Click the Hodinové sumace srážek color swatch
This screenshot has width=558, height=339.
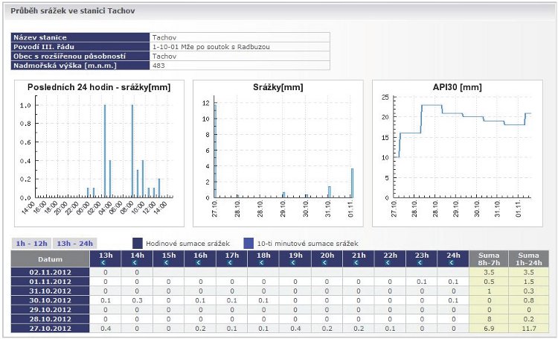point(138,243)
